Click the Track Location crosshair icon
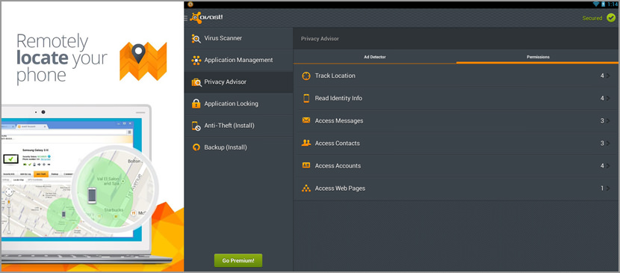Image resolution: width=620 pixels, height=273 pixels. (306, 76)
